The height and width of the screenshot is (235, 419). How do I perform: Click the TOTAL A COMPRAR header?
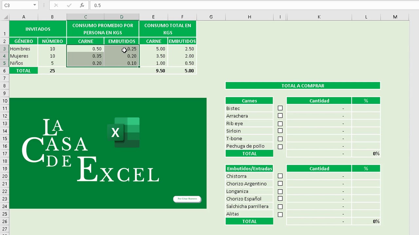click(303, 86)
